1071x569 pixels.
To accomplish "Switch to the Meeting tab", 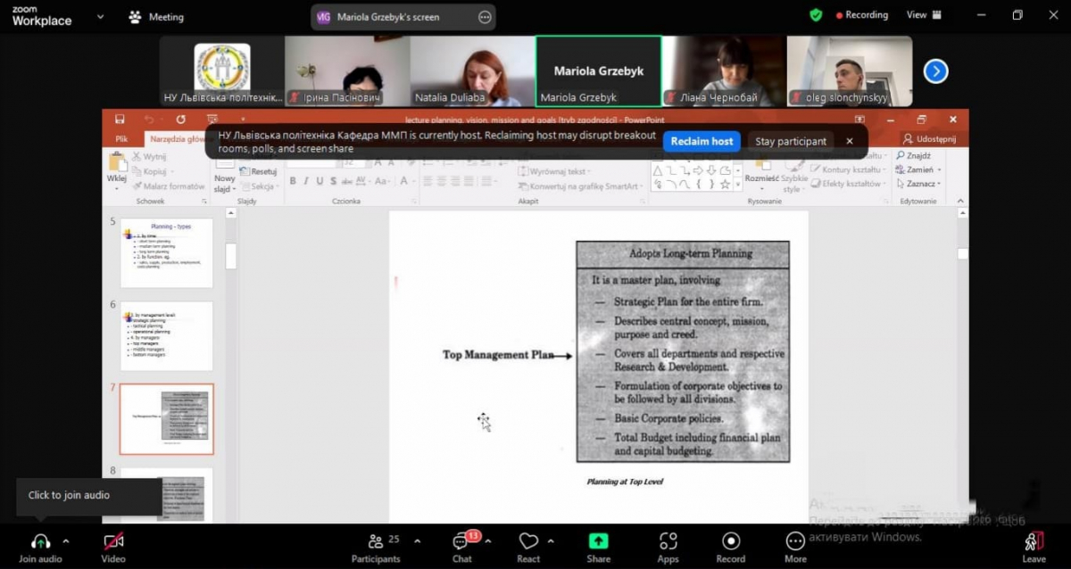I will pos(156,16).
